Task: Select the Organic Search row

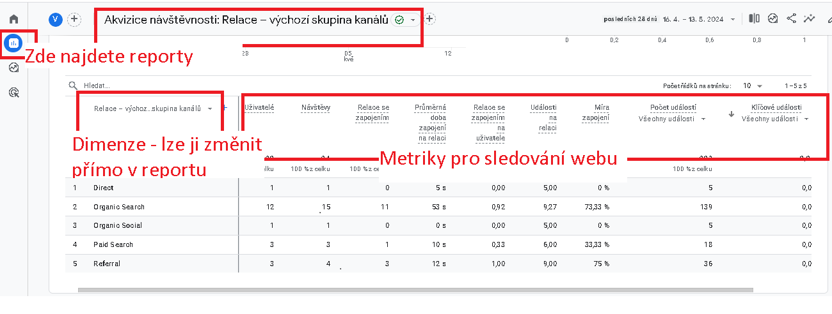Action: [x=438, y=207]
